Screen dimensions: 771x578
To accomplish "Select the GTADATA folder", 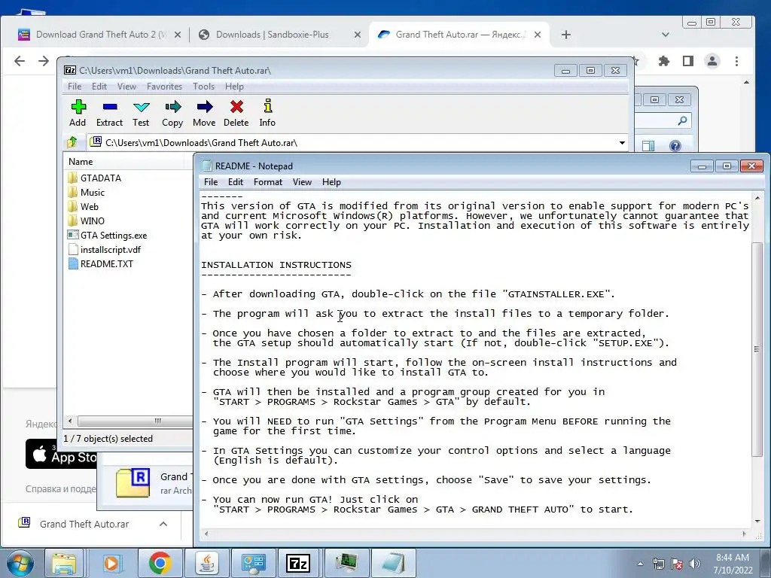I will (100, 178).
